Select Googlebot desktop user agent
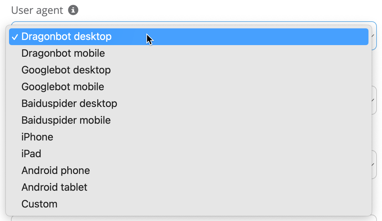The height and width of the screenshot is (221, 382). (66, 70)
